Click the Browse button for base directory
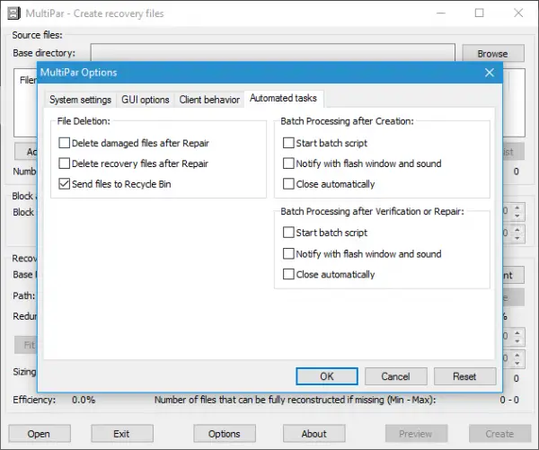This screenshot has width=539, height=450. point(492,53)
